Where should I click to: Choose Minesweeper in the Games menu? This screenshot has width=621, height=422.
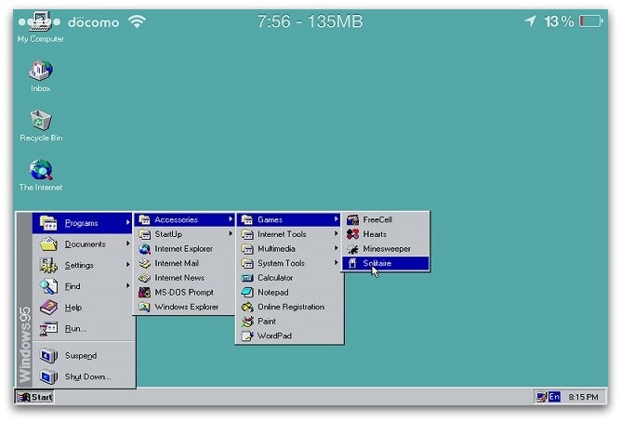(386, 248)
